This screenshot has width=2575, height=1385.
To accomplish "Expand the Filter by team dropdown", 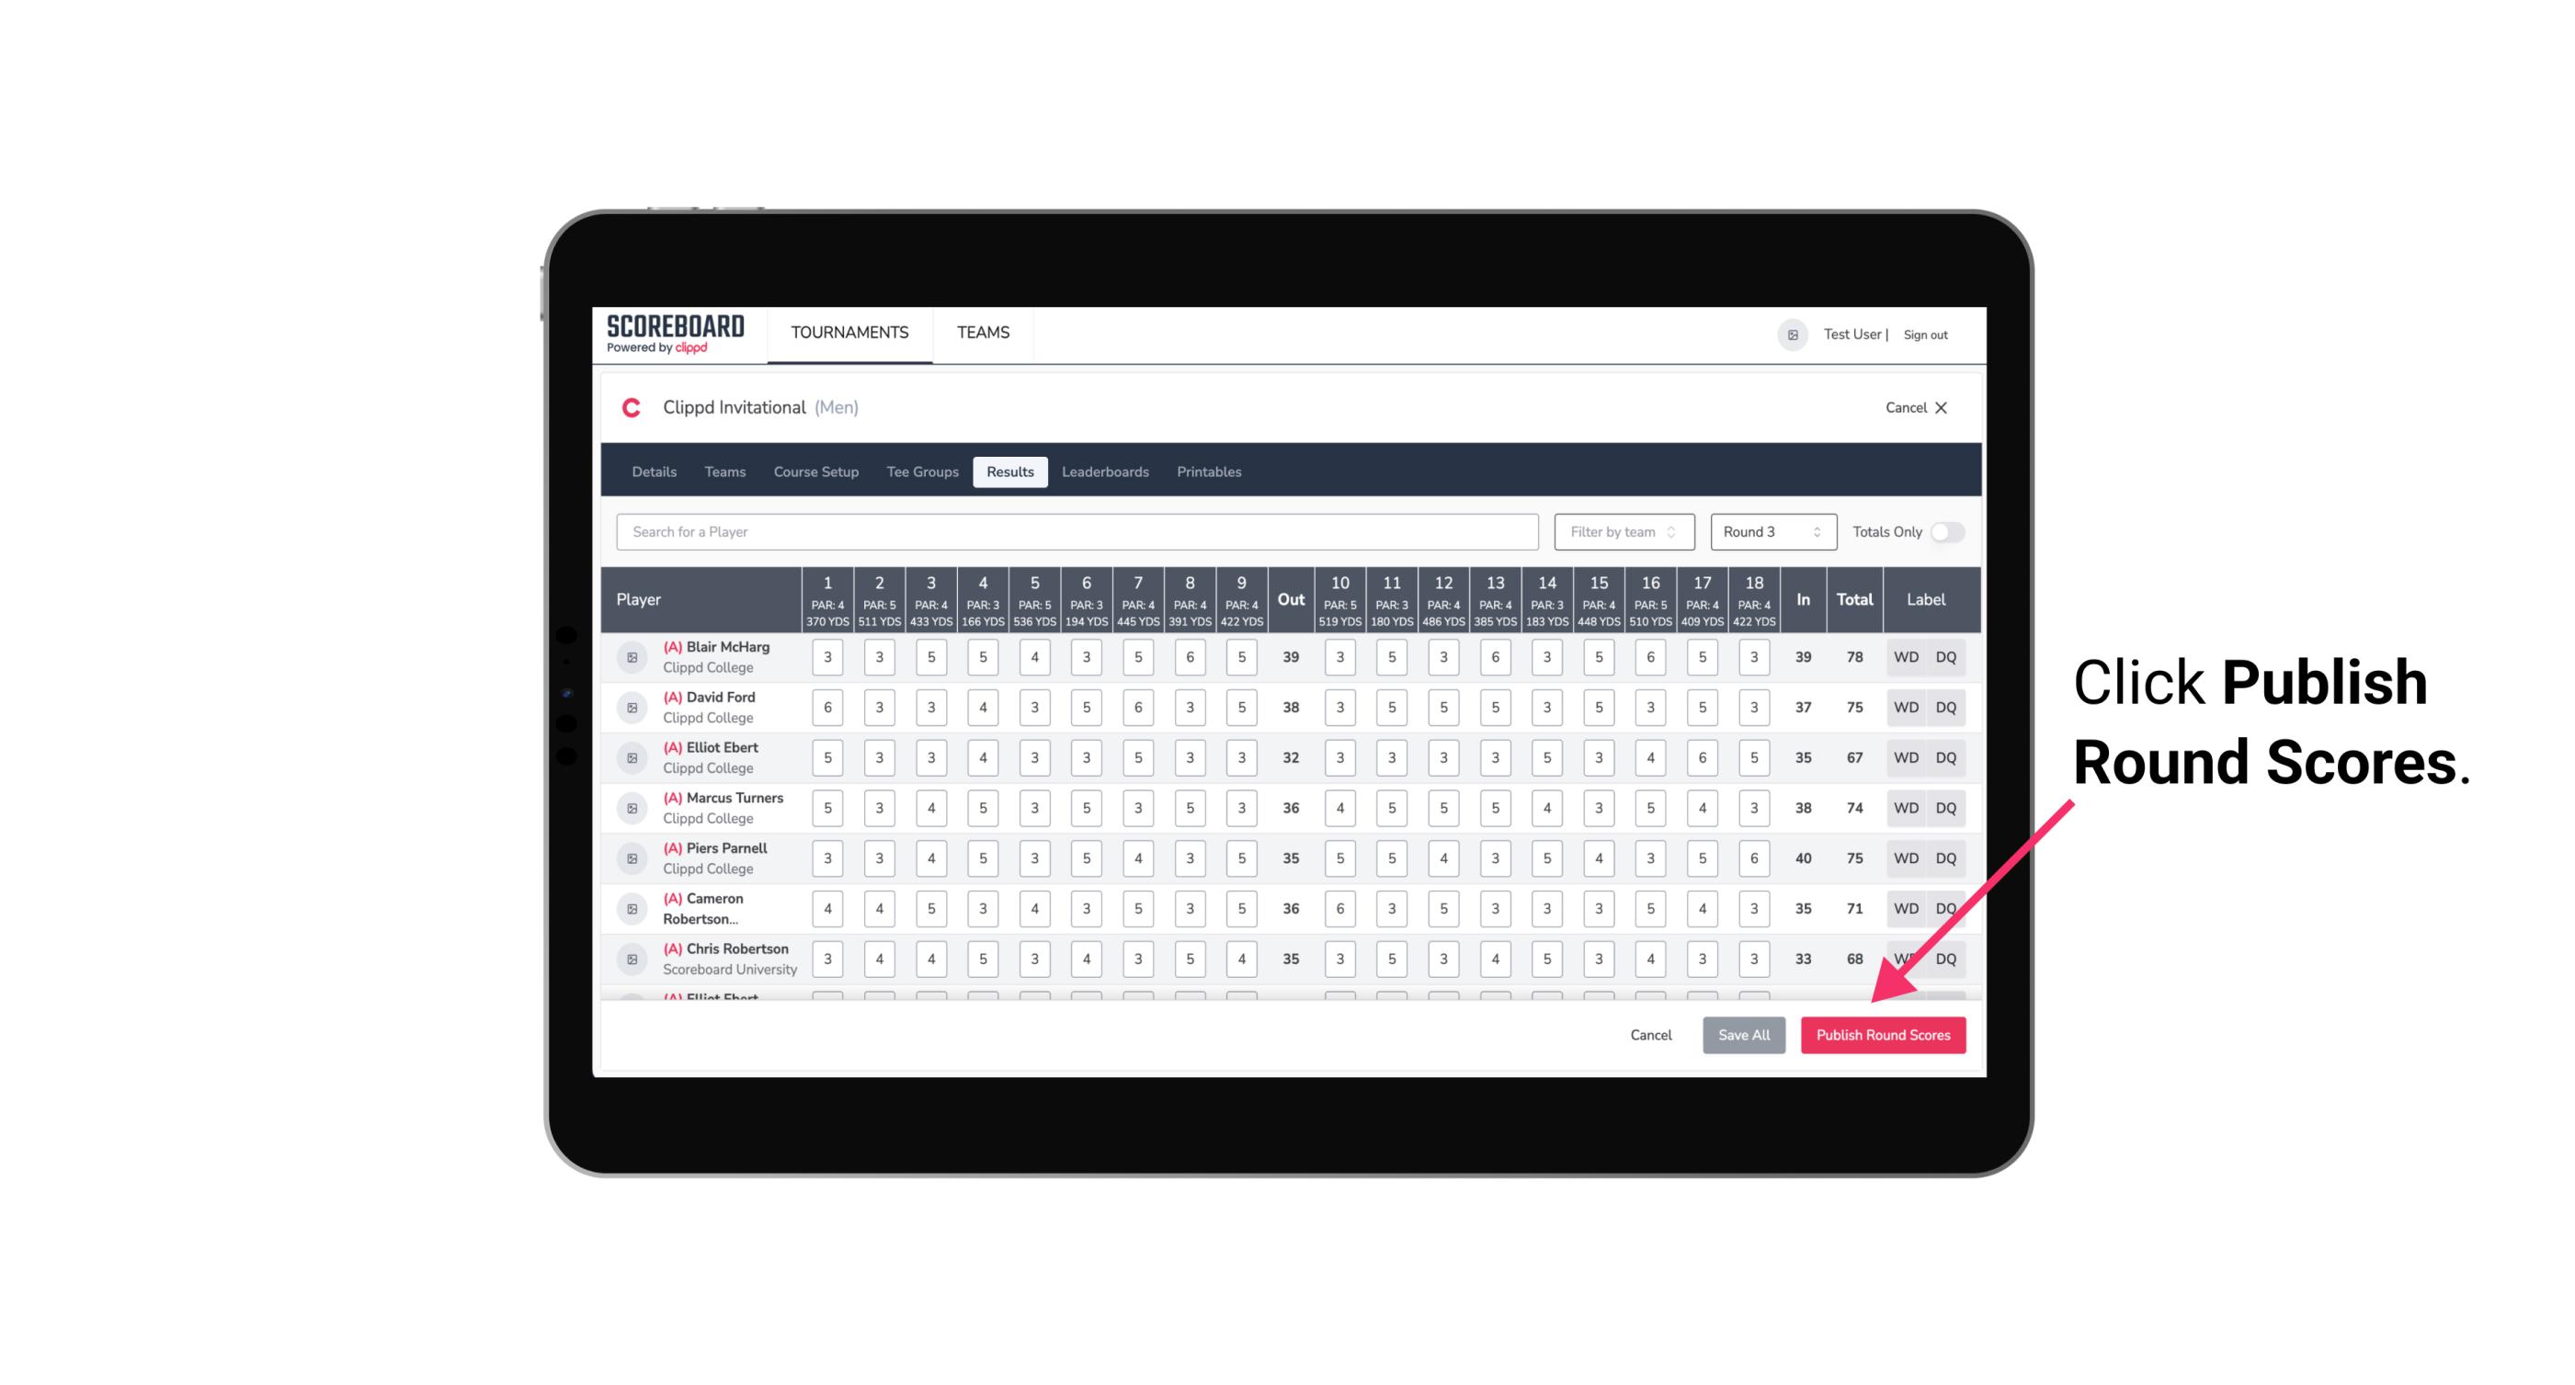I will pyautogui.click(x=1622, y=532).
